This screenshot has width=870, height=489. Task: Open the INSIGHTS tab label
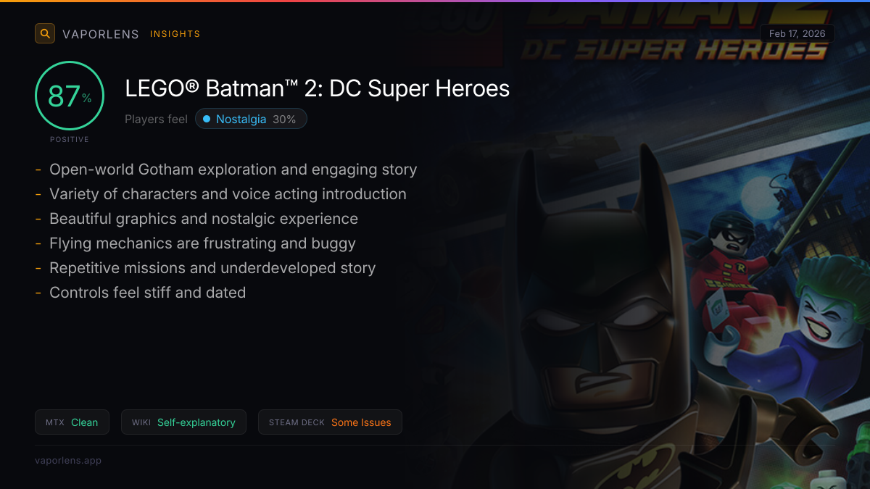pyautogui.click(x=175, y=34)
